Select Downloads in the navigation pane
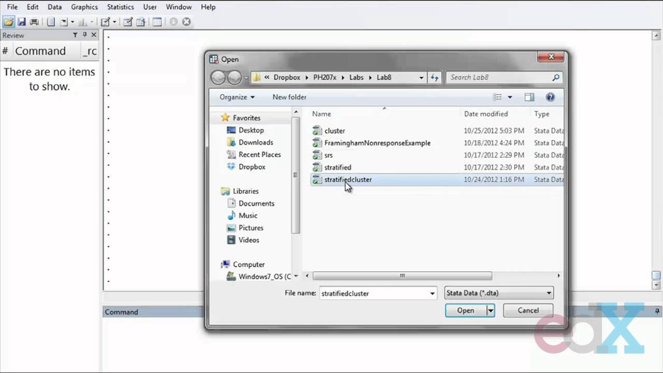 tap(256, 142)
